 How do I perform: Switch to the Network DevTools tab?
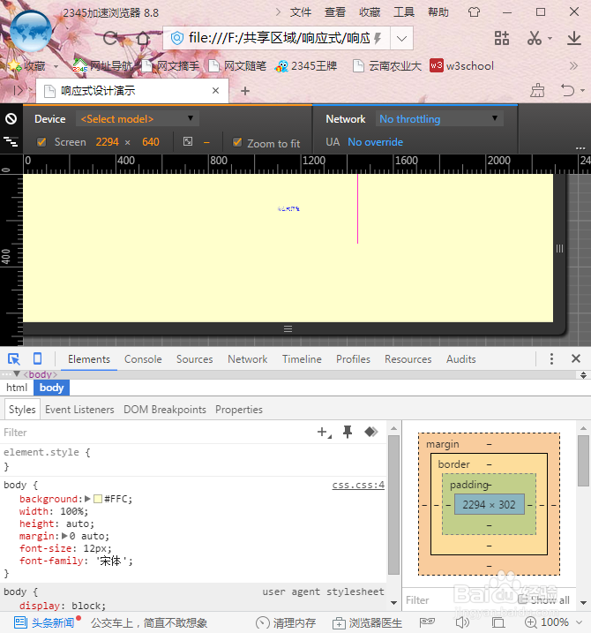click(x=247, y=359)
